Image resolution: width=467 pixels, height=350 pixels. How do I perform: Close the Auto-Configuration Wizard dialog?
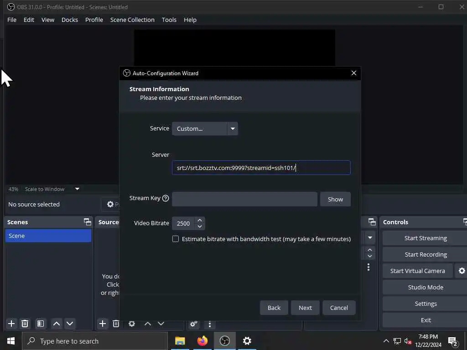pyautogui.click(x=354, y=73)
